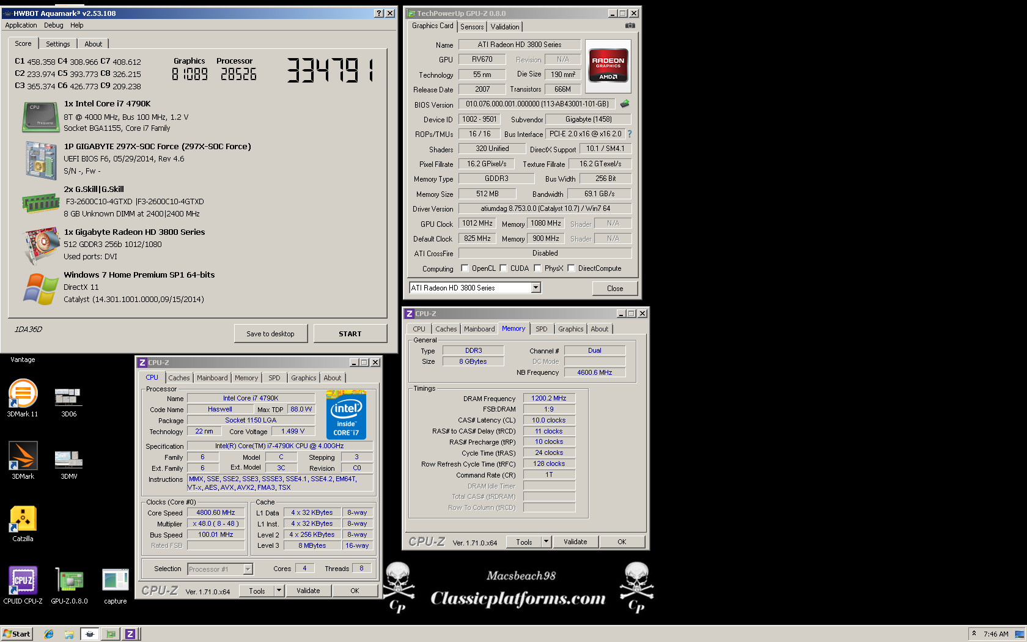Viewport: 1027px width, 642px height.
Task: Switch to the Aquamark taskbar button
Action: pos(90,634)
